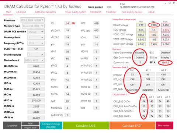This screenshot has width=177, height=133.
Task: Click the FCLK value 1866.5
Action: click(x=165, y=63)
